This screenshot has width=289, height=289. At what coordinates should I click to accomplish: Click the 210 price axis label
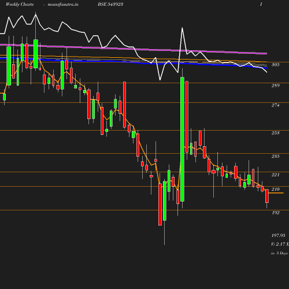pos(275,189)
